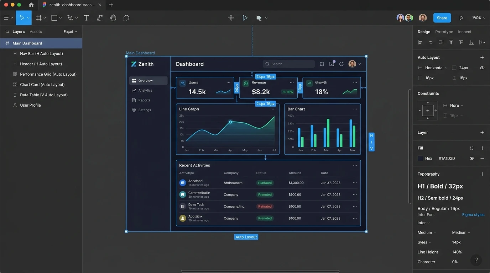490x273 pixels.
Task: Toggle Auto Layout visibility eye icon
Action: coord(482,68)
